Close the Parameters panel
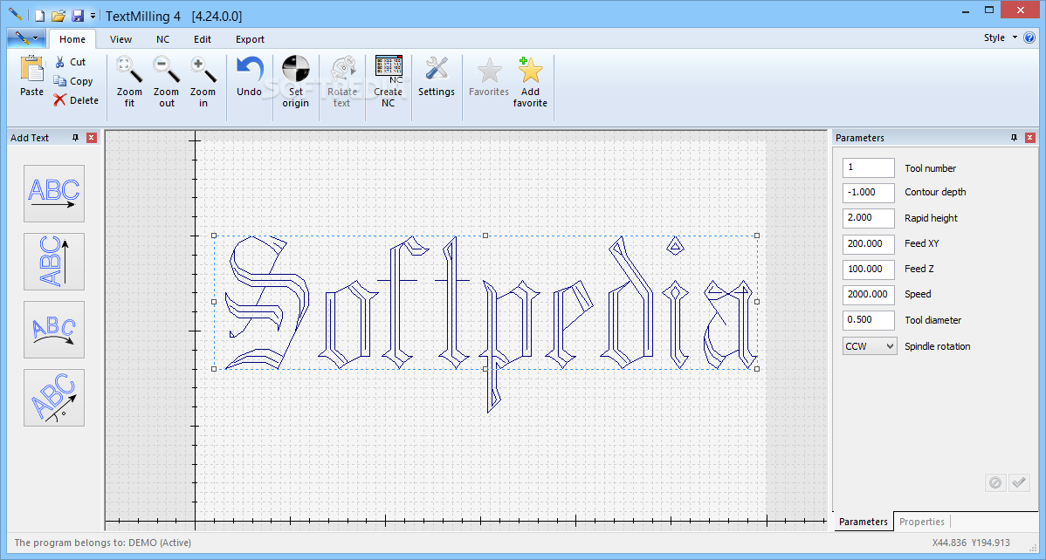The height and width of the screenshot is (560, 1046). pos(1030,137)
